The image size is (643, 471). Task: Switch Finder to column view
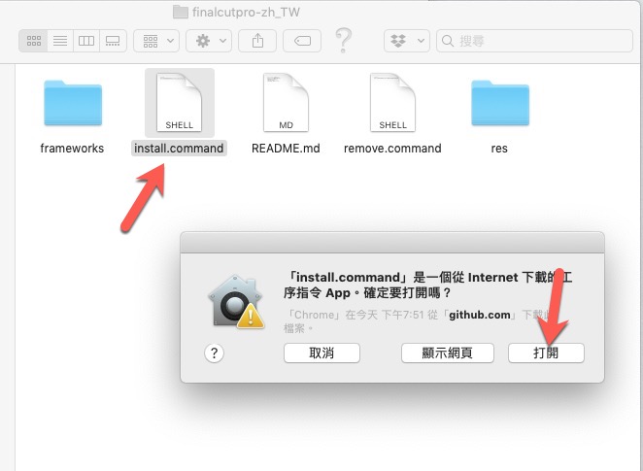(x=86, y=41)
